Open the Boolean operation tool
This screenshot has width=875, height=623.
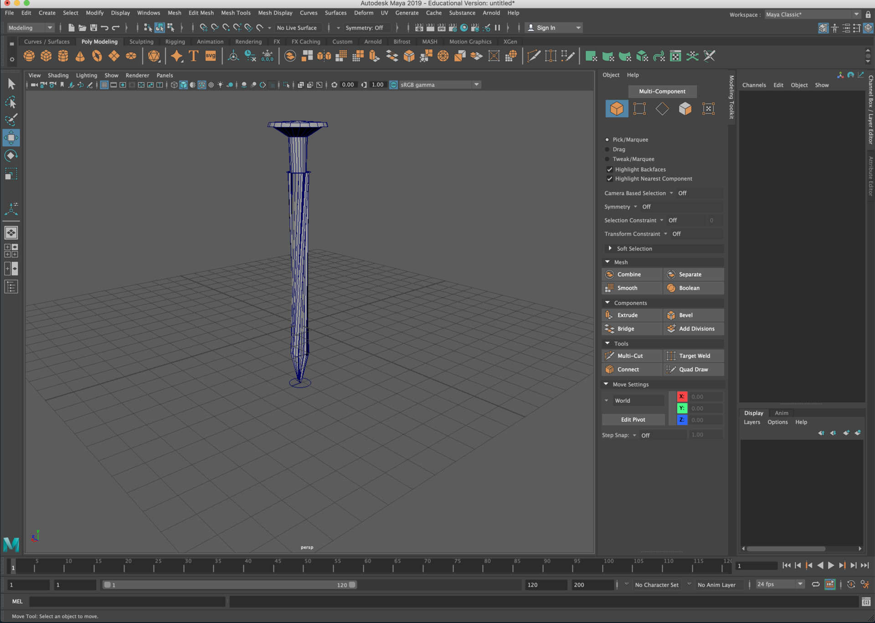point(689,288)
